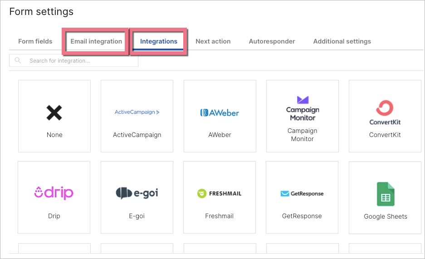Screen dimensions: 425x259
Task: Select the ConvertKit circle logo
Action: [385, 109]
